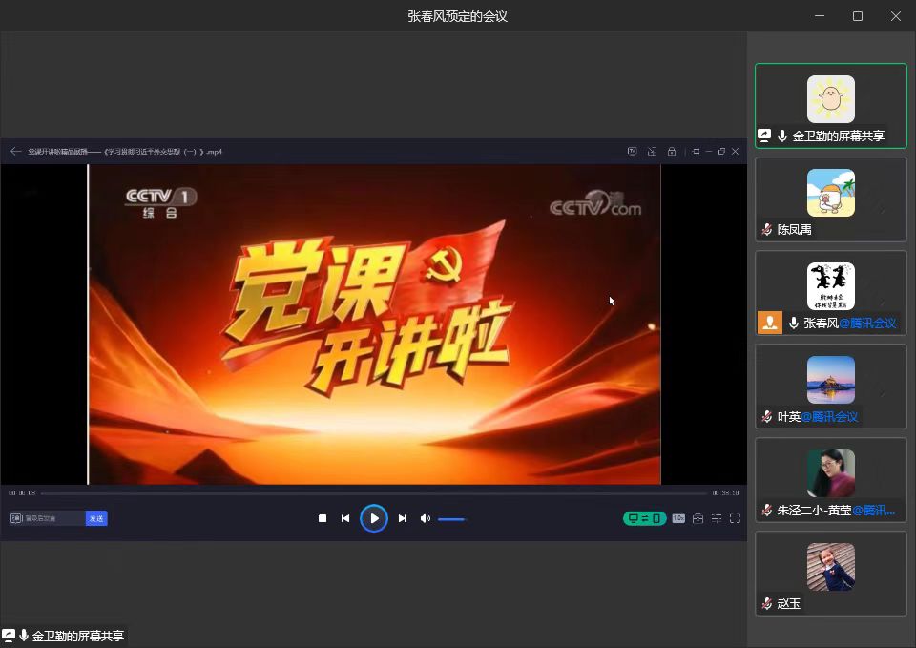Click the 金卫勤的屏幕共享 name label in the participant tile

[839, 136]
